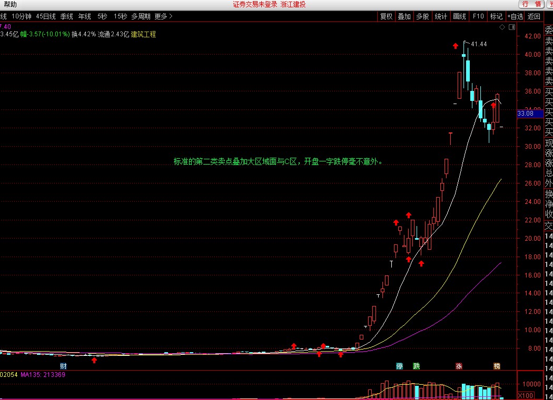This screenshot has width=553, height=400.
Task: Toggle 叠加 overlay comparison
Action: click(404, 16)
